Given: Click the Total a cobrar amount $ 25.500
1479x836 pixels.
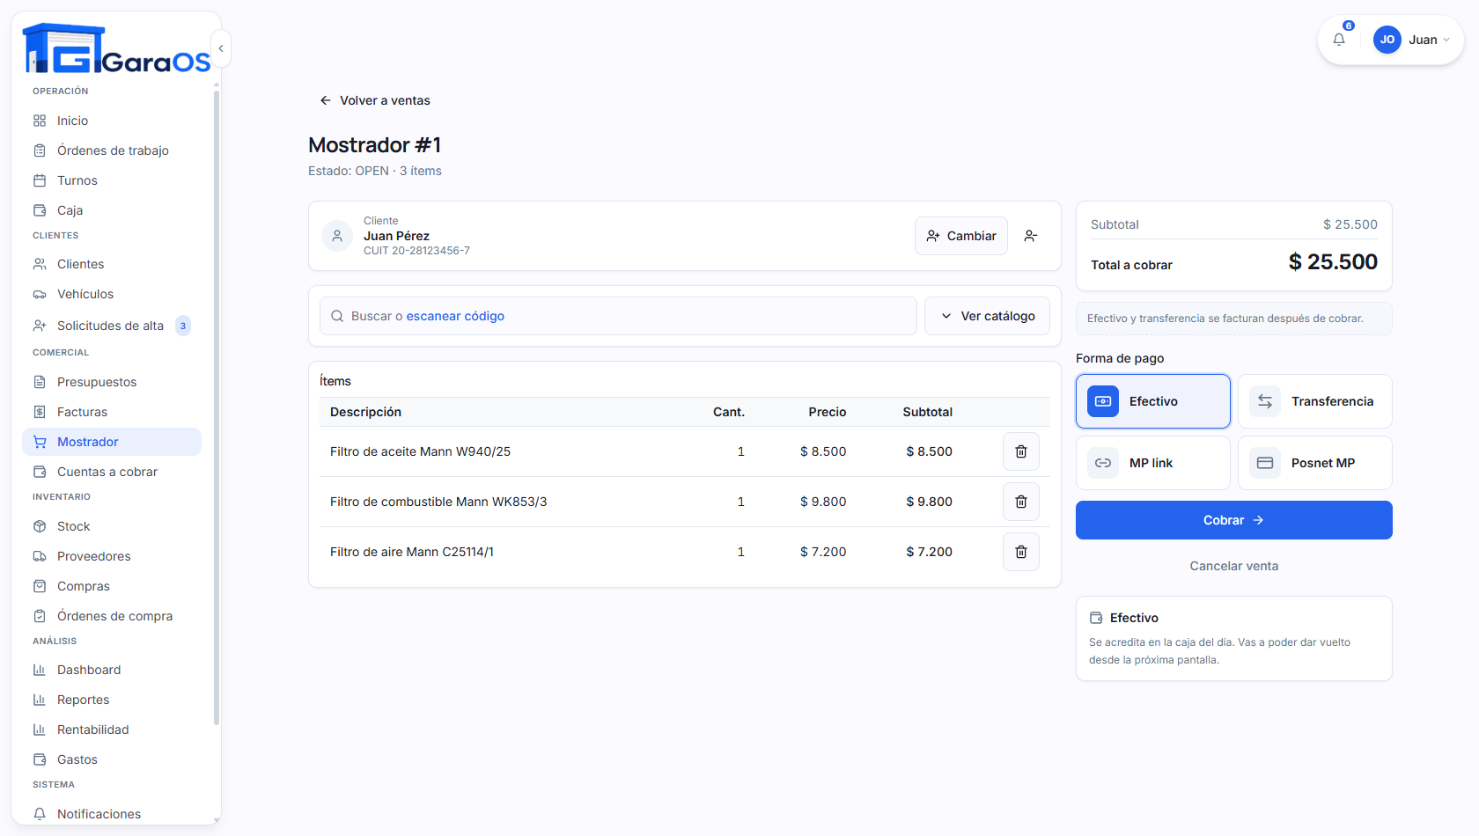Looking at the screenshot, I should pyautogui.click(x=1333, y=262).
